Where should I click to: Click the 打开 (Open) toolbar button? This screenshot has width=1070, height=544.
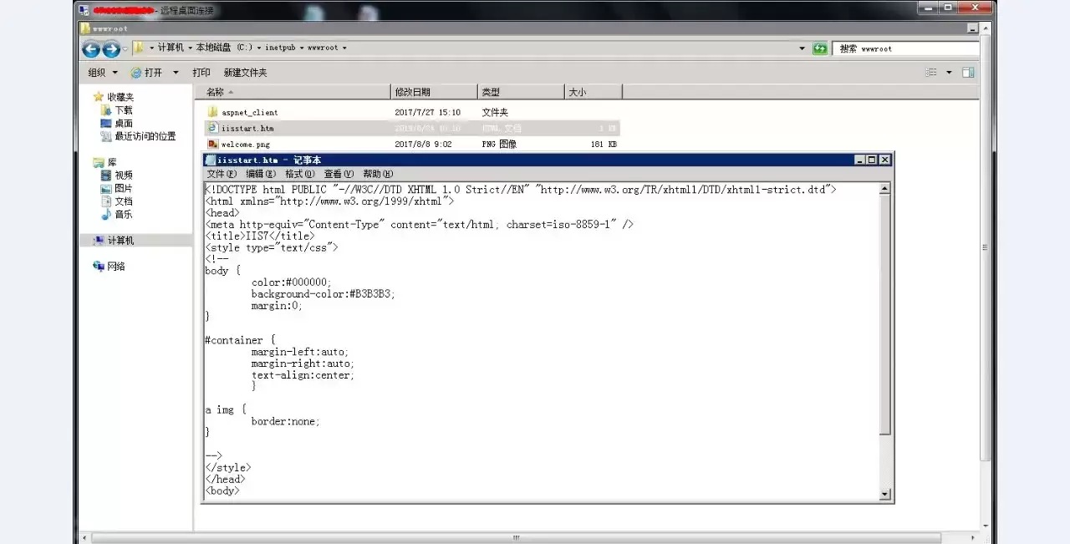coord(146,73)
